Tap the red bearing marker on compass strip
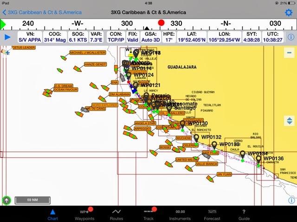This screenshot has height=222, width=297. pyautogui.click(x=161, y=23)
